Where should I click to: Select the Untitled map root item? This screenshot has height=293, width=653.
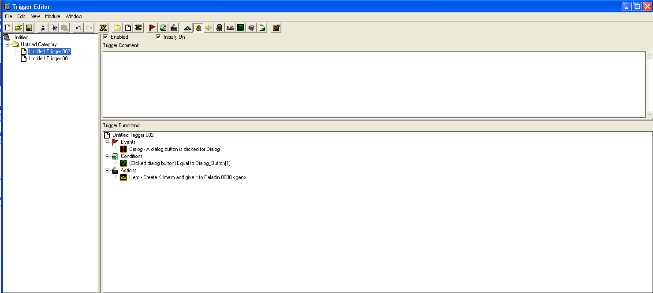pyautogui.click(x=20, y=37)
